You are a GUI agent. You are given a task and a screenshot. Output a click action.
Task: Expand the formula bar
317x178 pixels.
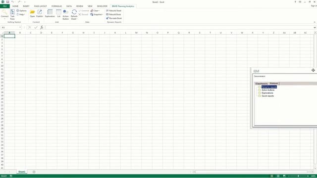(x=315, y=28)
